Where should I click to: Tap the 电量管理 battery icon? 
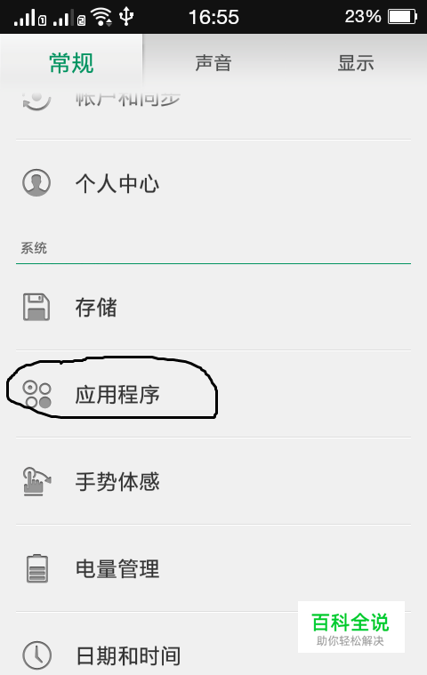[x=37, y=568]
